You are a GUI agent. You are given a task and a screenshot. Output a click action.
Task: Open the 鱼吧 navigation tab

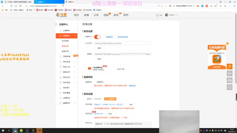(x=126, y=15)
